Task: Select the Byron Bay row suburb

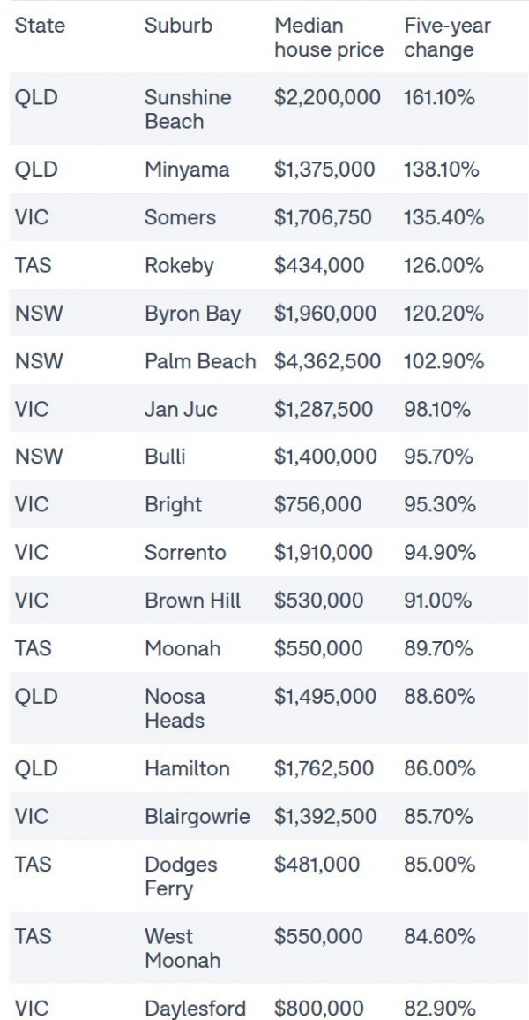Action: click(192, 314)
